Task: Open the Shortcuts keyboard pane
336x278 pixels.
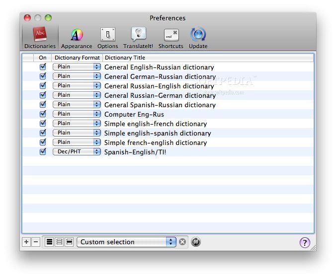Action: click(171, 39)
